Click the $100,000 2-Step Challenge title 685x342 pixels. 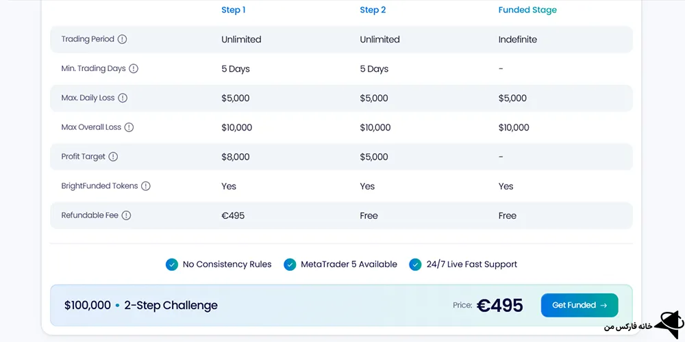pyautogui.click(x=141, y=306)
